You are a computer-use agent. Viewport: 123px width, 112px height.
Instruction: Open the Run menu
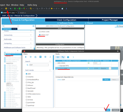coord(8,5)
